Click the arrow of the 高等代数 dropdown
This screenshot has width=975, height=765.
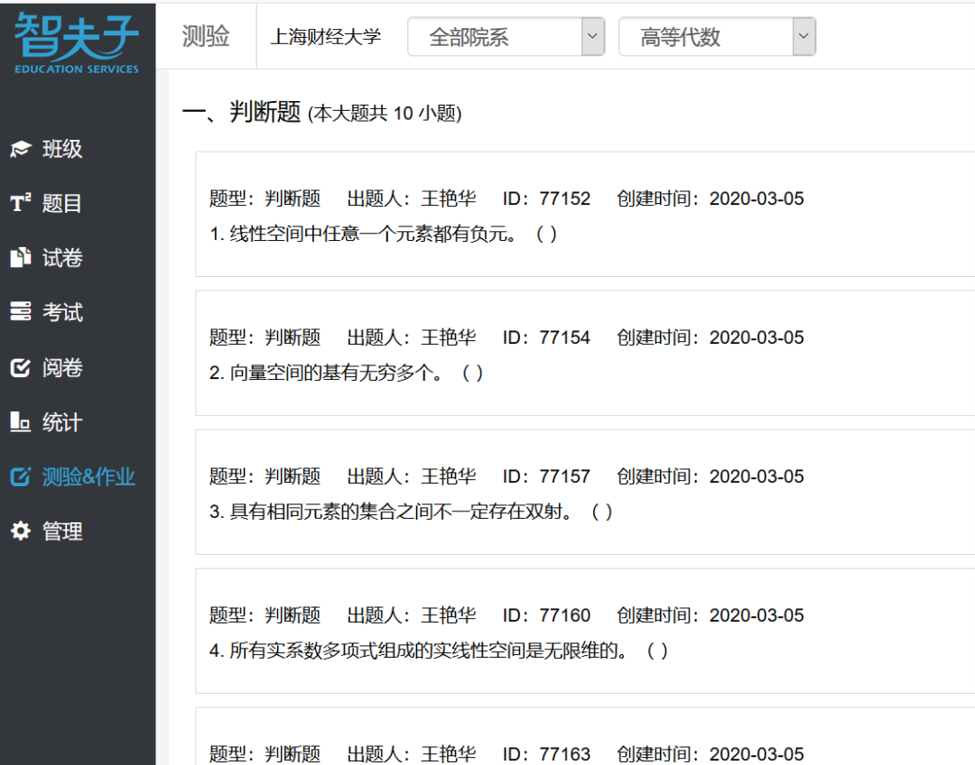[x=804, y=37]
